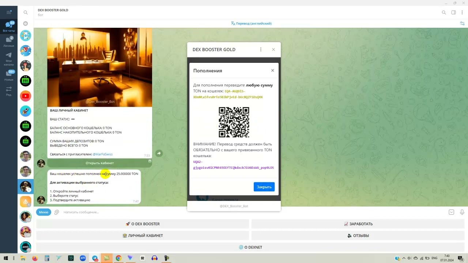Click the purple UQA2- linked wallet address
The height and width of the screenshot is (263, 468).
(x=233, y=165)
